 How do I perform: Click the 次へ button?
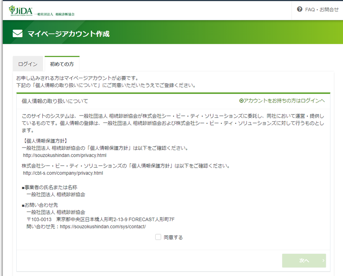(304, 261)
